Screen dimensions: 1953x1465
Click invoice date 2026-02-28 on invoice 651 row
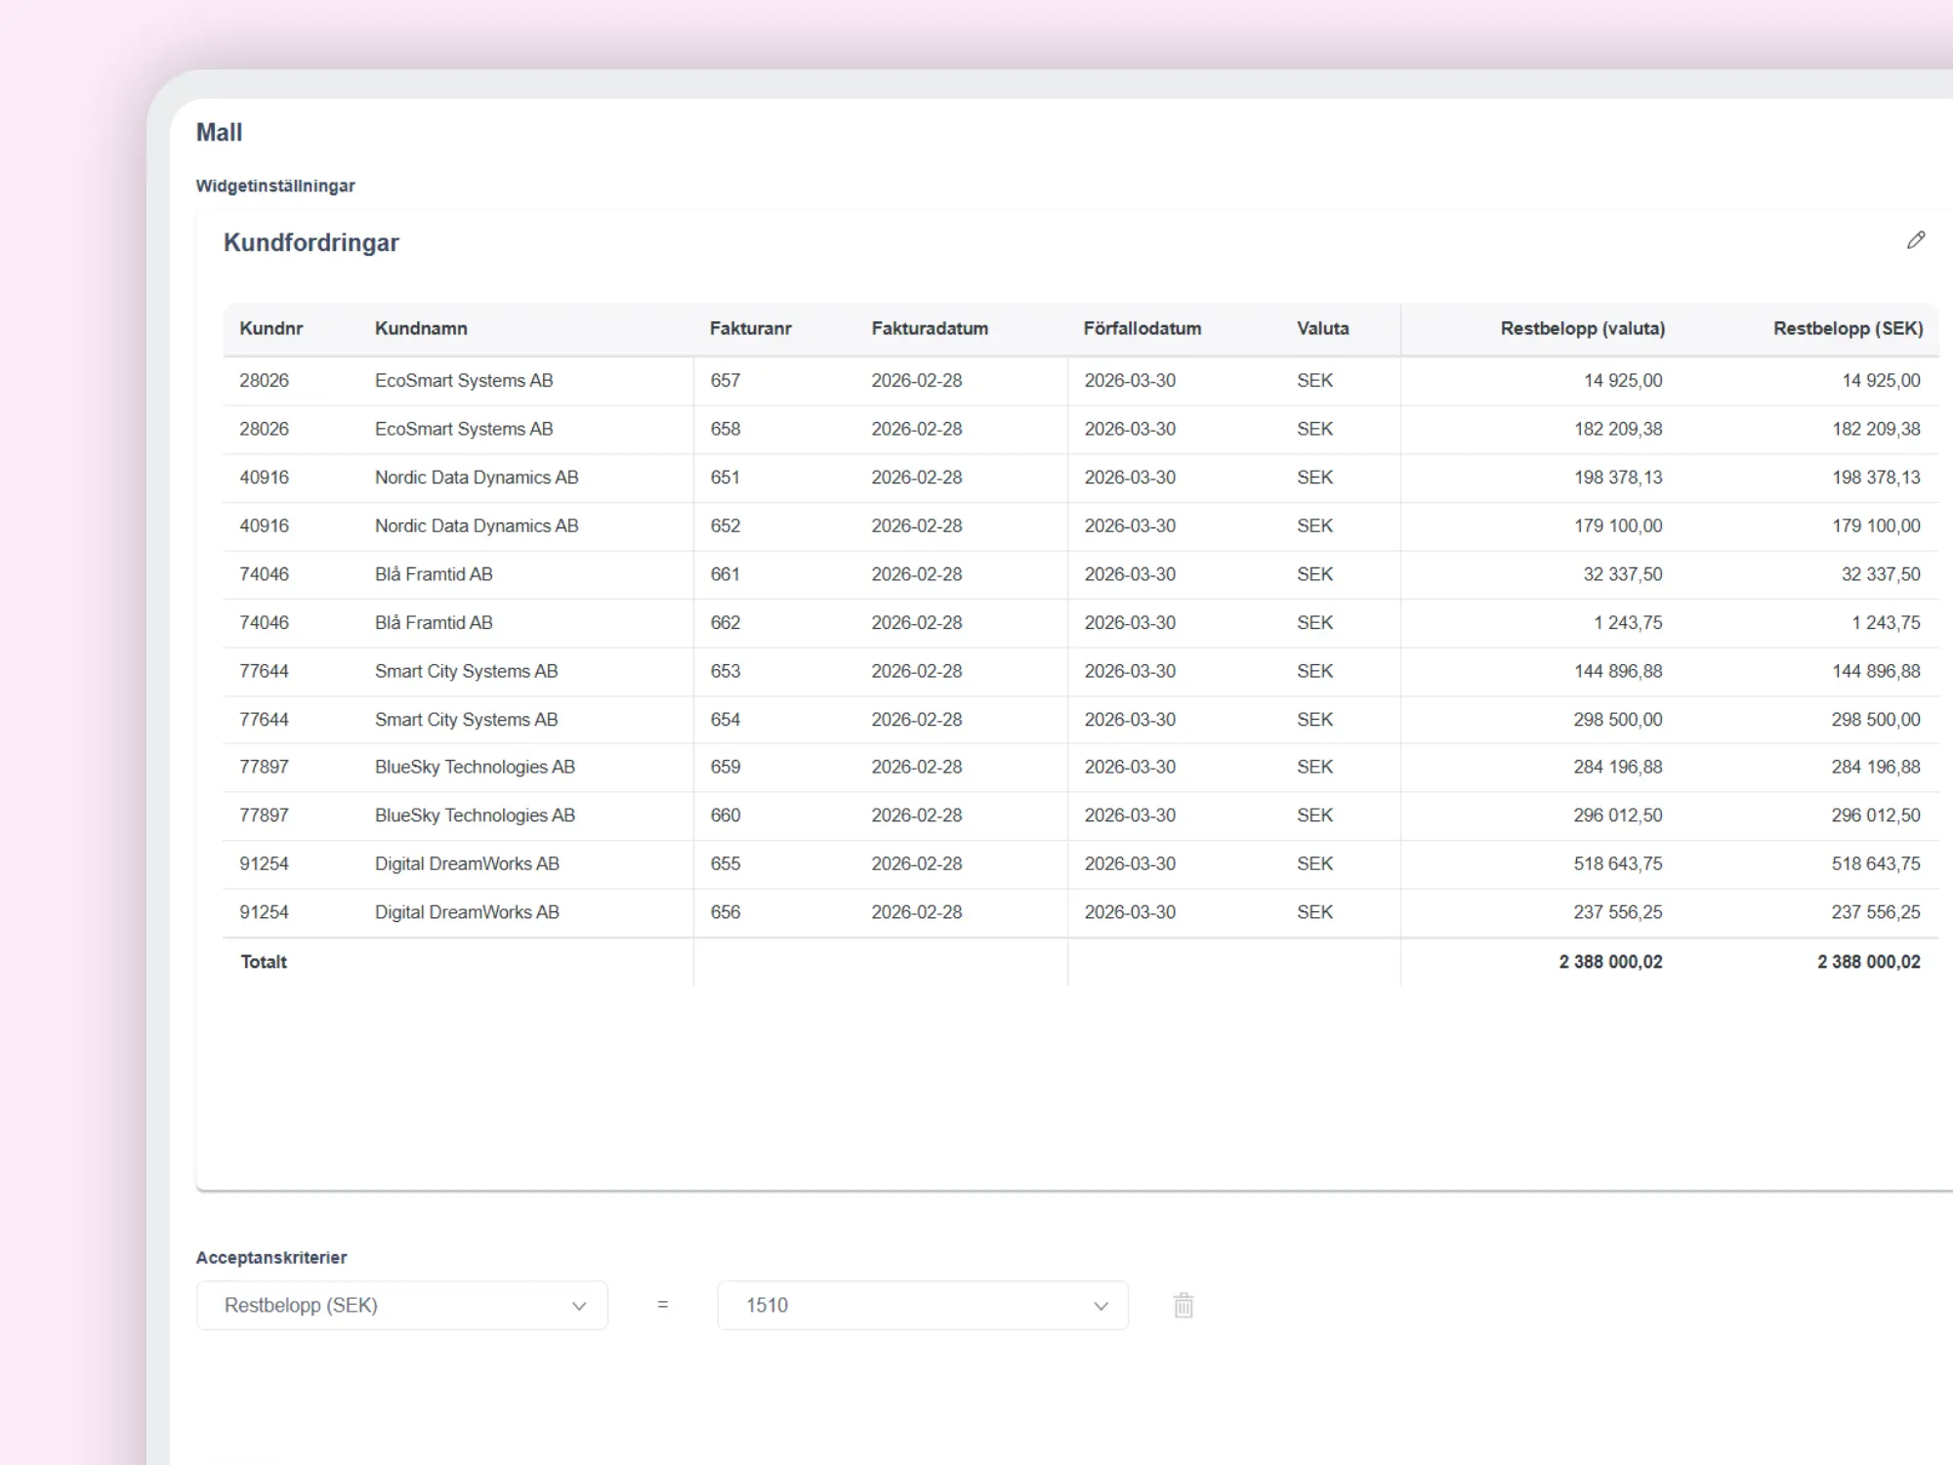(917, 477)
